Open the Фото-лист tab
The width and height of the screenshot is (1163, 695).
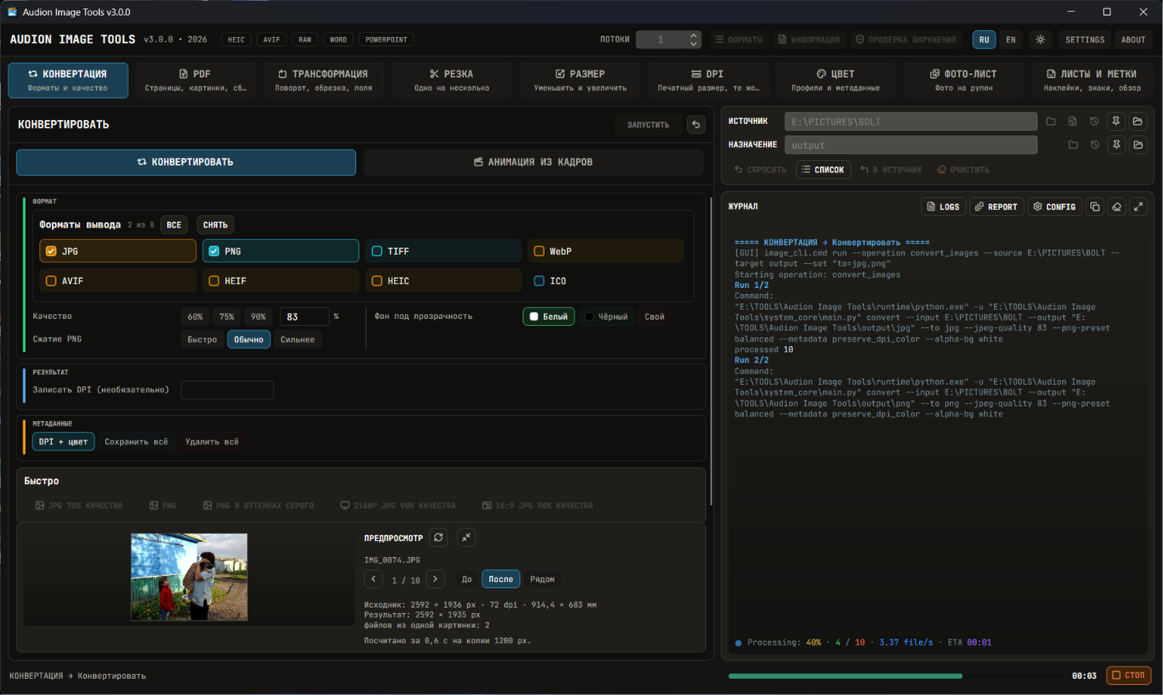pyautogui.click(x=963, y=80)
